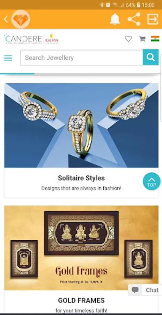Select the India flag country selector
162x315 pixels.
155,38
